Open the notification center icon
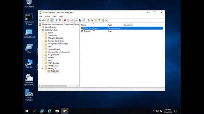Image resolution: width=204 pixels, height=114 pixels. pyautogui.click(x=176, y=111)
